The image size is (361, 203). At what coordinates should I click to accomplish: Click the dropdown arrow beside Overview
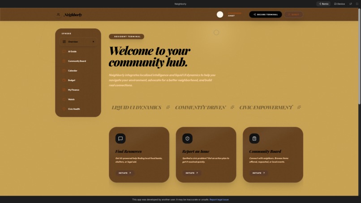click(x=93, y=42)
